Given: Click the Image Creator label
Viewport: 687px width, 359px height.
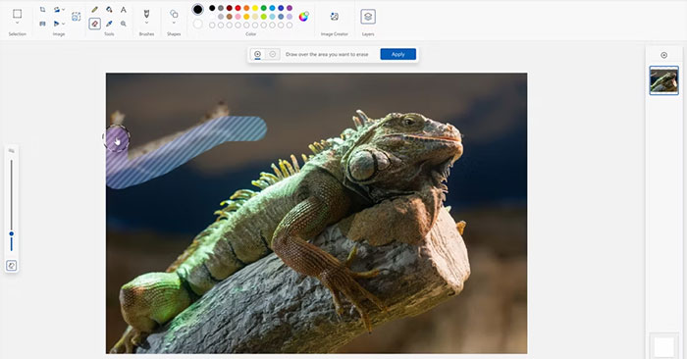Looking at the screenshot, I should pos(335,34).
